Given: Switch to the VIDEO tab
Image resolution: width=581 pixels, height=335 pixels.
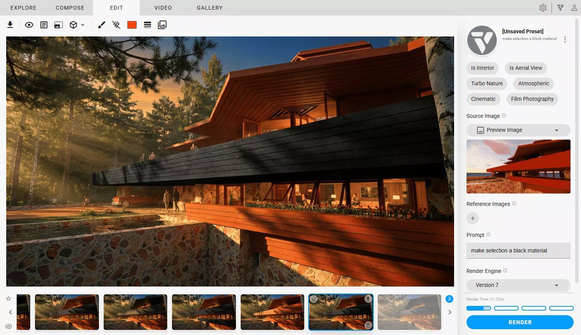Looking at the screenshot, I should coord(163,8).
